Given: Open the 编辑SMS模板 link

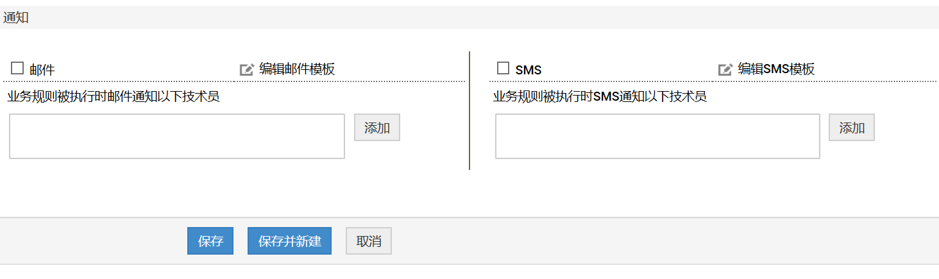Looking at the screenshot, I should tap(776, 69).
